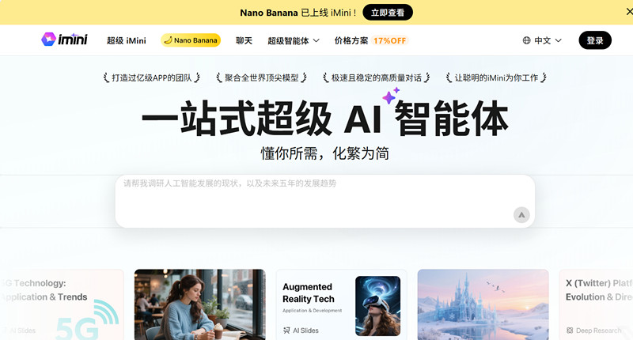Click the iMini logo
This screenshot has width=633, height=340.
pos(64,40)
